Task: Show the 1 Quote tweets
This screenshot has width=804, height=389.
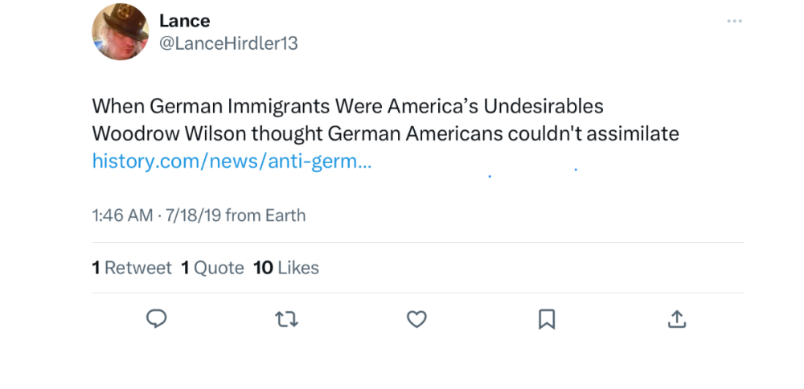Action: (x=212, y=268)
